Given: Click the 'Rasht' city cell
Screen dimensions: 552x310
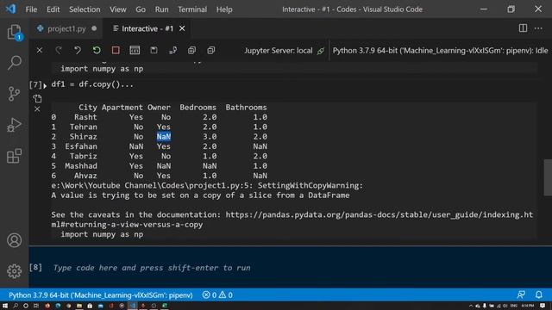Looking at the screenshot, I should coord(85,117).
